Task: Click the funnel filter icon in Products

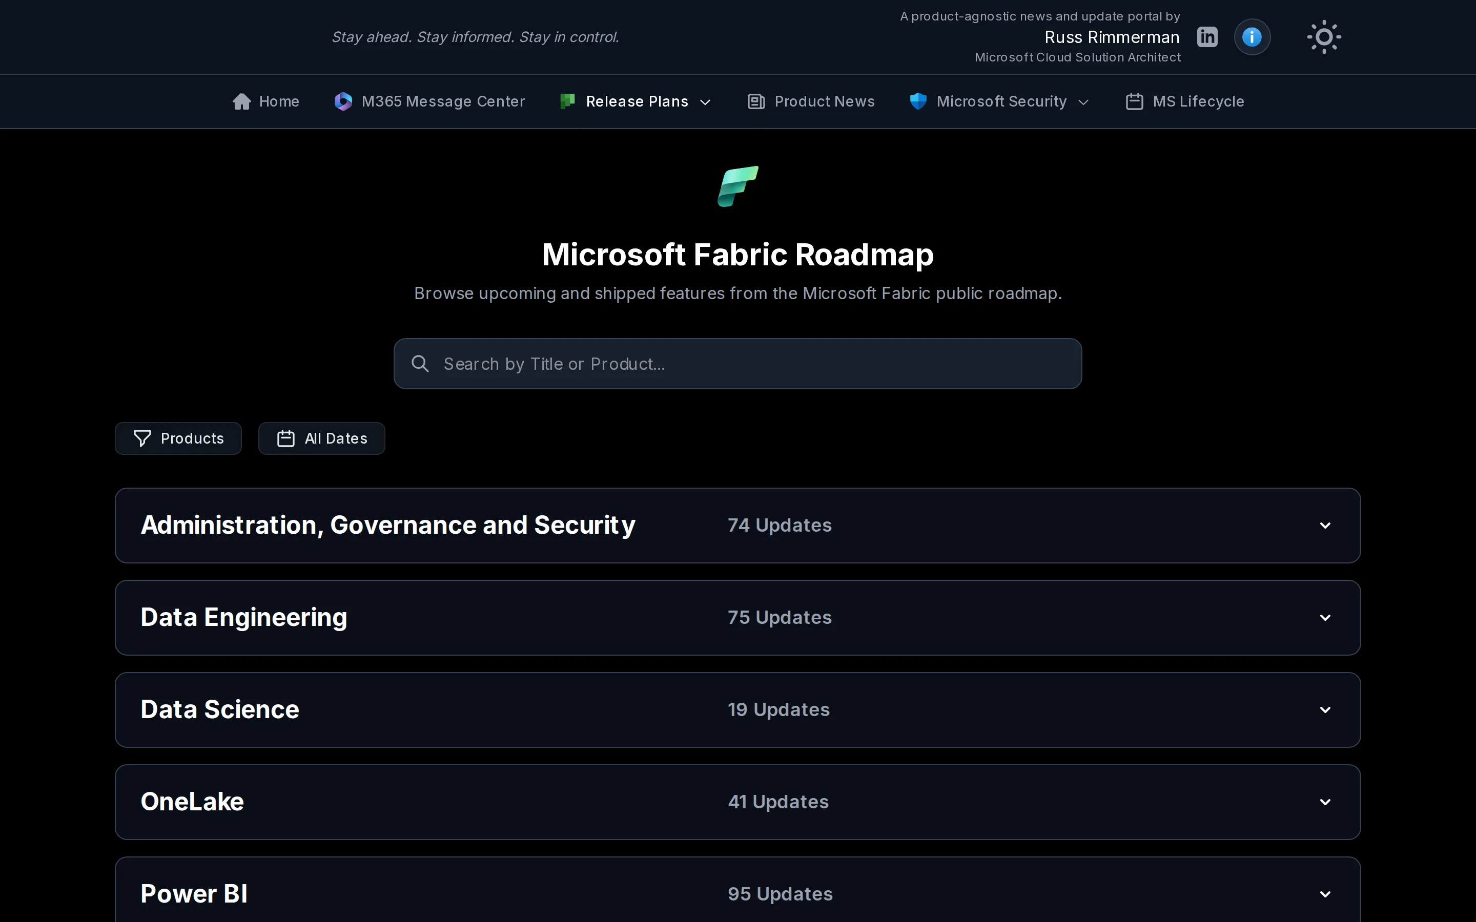Action: pyautogui.click(x=142, y=438)
